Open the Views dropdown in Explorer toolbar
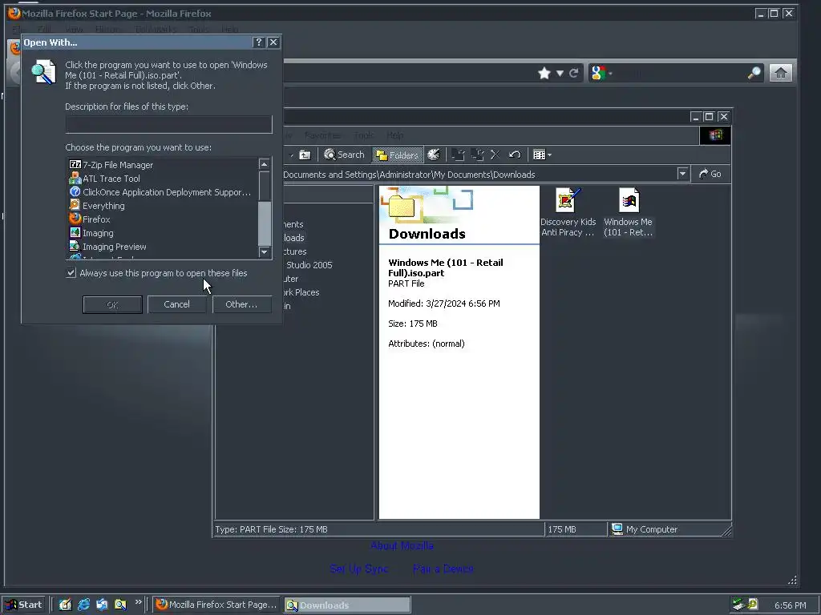The height and width of the screenshot is (615, 821). tap(542, 155)
